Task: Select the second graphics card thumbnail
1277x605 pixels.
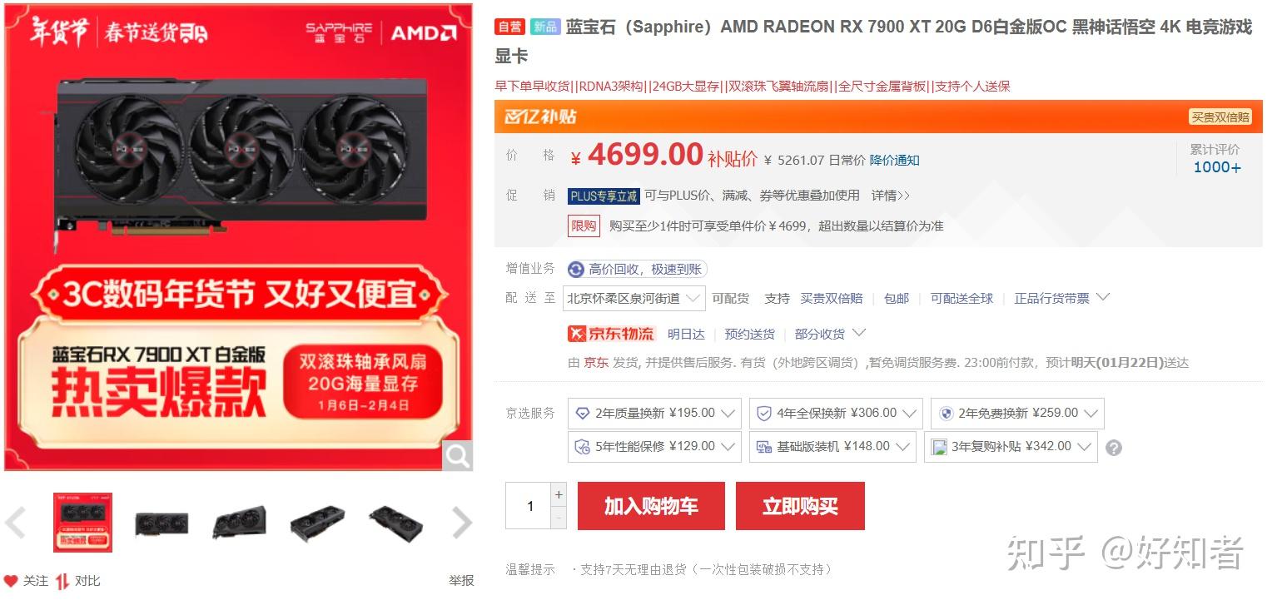Action: 161,523
